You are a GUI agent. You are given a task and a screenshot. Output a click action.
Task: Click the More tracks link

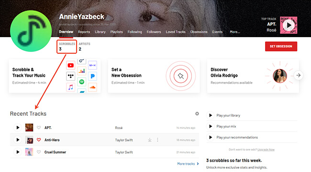coord(188,164)
